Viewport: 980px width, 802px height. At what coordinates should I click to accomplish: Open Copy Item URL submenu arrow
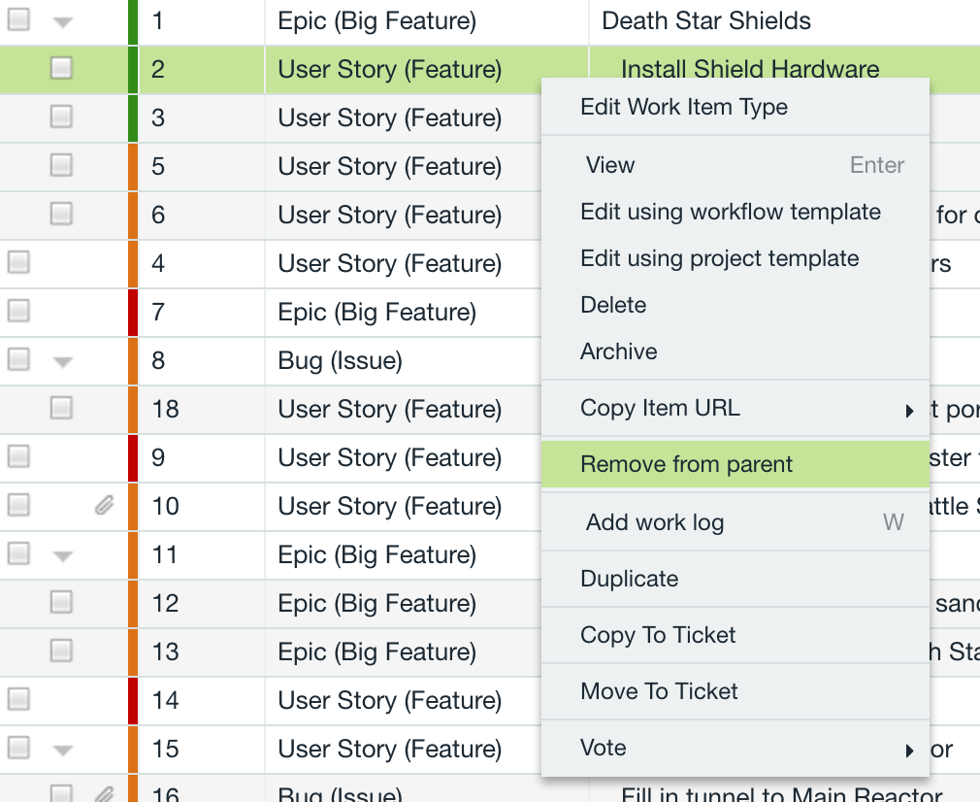[x=909, y=411]
